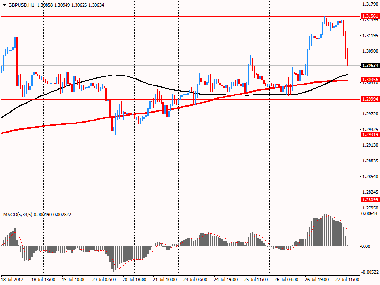Click the MACD scale value 0.00643
Screen dimensions: 380x285
click(x=370, y=213)
